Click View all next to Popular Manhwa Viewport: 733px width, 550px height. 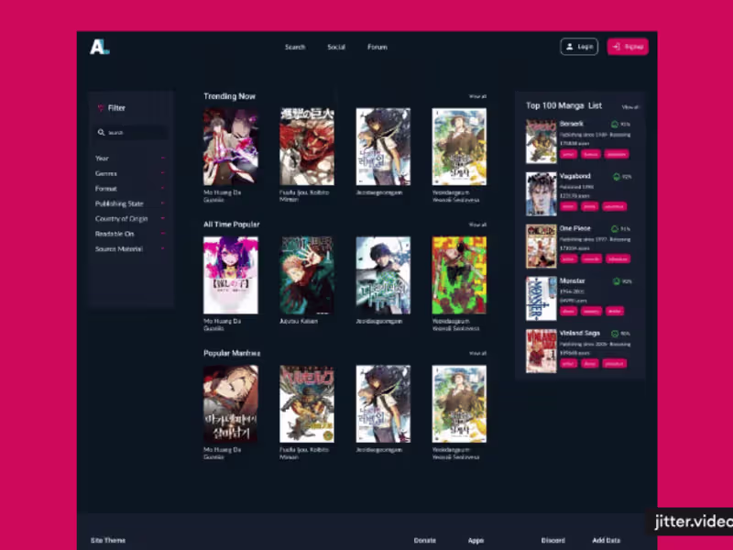click(477, 353)
